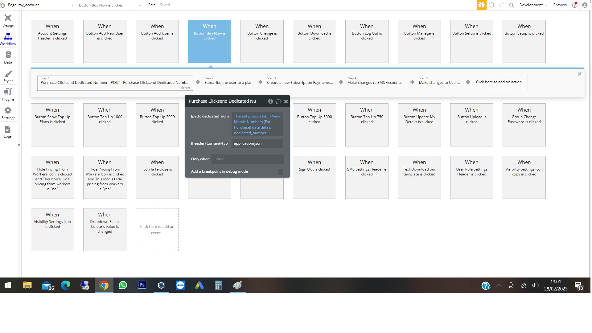The image size is (592, 333).
Task: Click here to add an action
Action: [500, 82]
